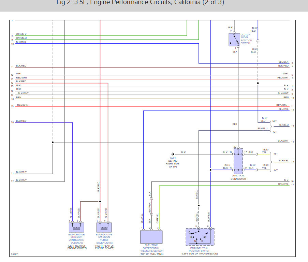Click the Clutch Pedal Position Switch symbol
The height and width of the screenshot is (262, 308).
pyautogui.click(x=234, y=40)
